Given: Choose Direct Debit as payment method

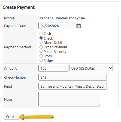Looking at the screenshot, I should click(41, 43).
